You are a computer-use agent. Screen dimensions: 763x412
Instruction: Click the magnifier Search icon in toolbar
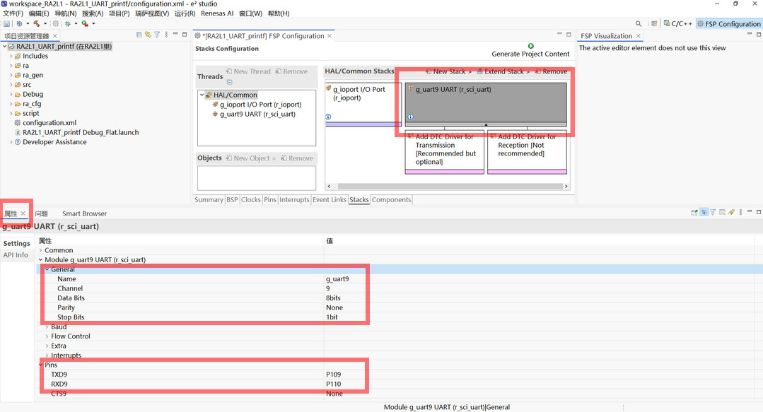point(638,23)
